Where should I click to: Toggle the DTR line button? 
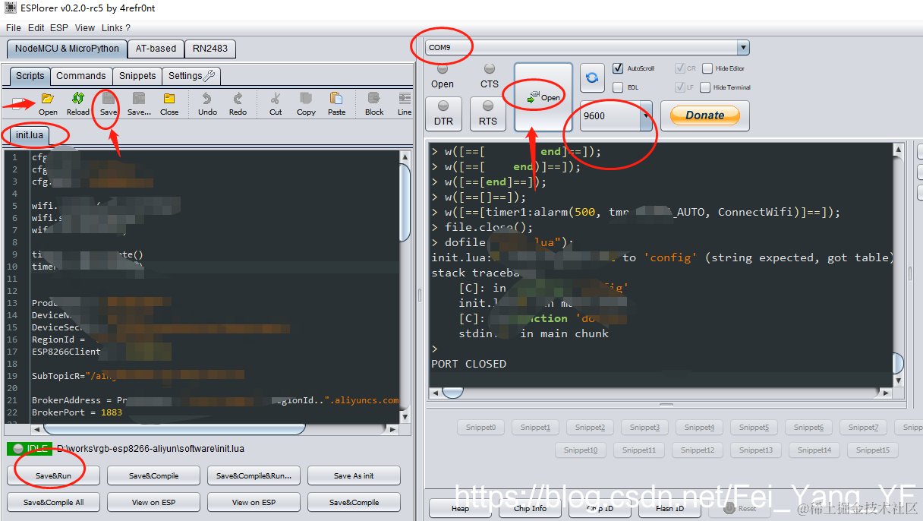click(x=443, y=114)
